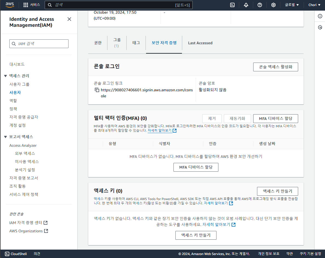
Task: Click the AWS logo home icon
Action: (x=10, y=5)
